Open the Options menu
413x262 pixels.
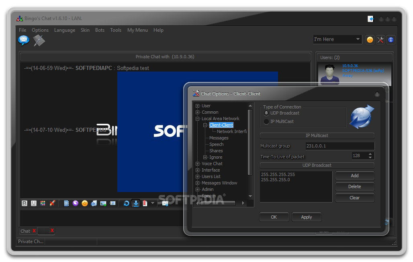40,30
